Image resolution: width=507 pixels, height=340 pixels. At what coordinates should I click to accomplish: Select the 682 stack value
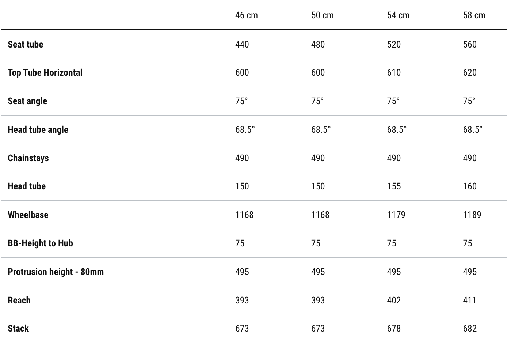point(470,328)
